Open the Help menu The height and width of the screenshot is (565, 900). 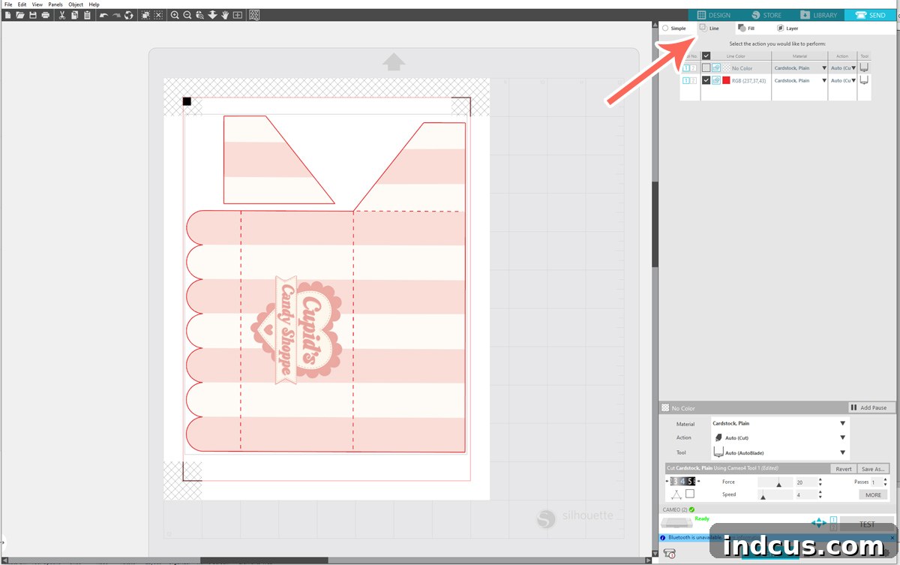[94, 5]
